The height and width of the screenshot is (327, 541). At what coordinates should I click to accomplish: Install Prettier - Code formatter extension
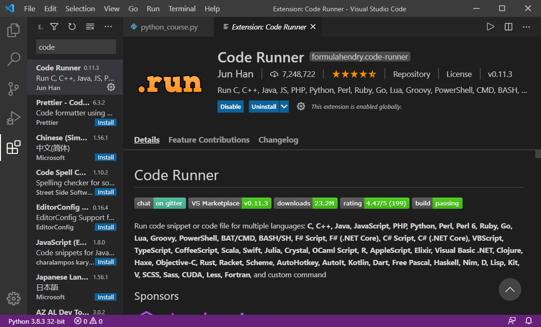106,122
